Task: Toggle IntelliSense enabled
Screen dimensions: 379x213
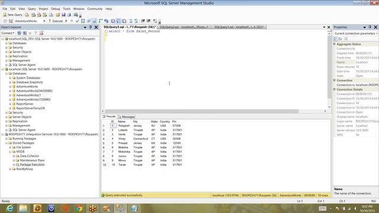Action: (94, 21)
